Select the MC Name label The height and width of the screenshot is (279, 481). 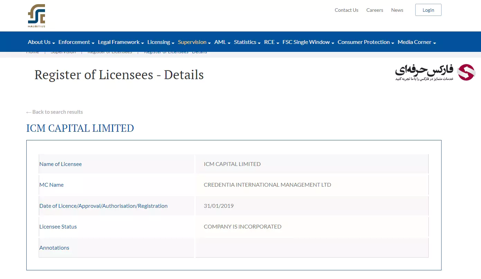click(52, 185)
